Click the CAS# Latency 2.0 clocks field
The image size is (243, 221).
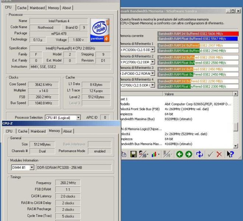tap(68, 196)
